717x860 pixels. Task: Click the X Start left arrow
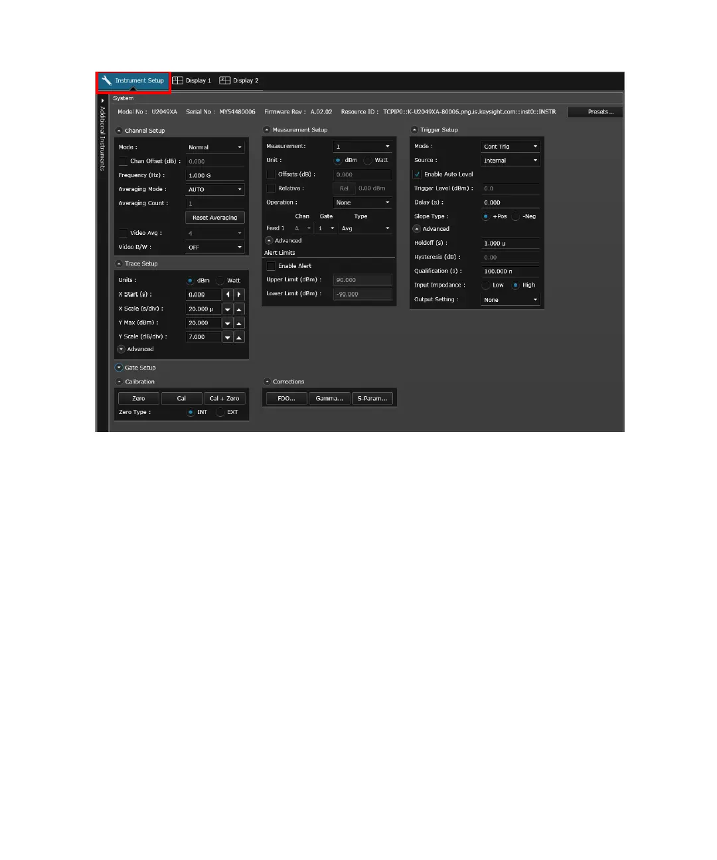[x=228, y=295]
